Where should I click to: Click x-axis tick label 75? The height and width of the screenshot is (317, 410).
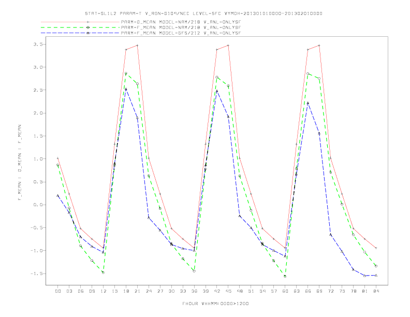[342, 291]
